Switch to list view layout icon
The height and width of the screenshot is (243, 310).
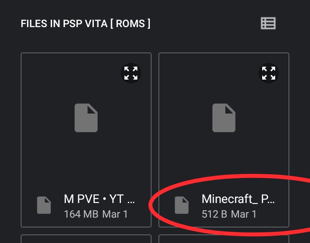tap(268, 23)
